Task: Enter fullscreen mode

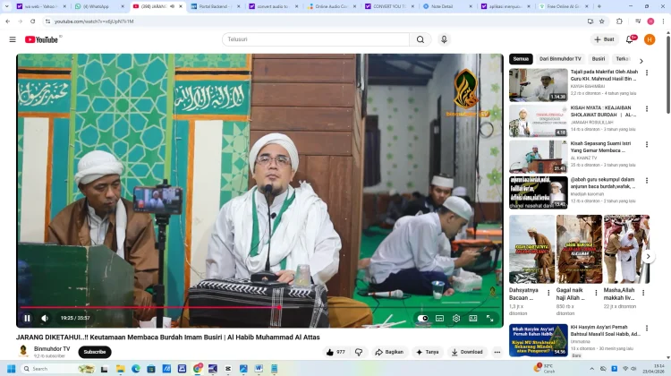Action: coord(490,318)
